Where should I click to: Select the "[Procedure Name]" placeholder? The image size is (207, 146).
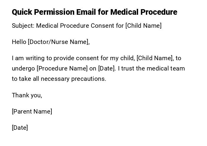click(x=62, y=68)
